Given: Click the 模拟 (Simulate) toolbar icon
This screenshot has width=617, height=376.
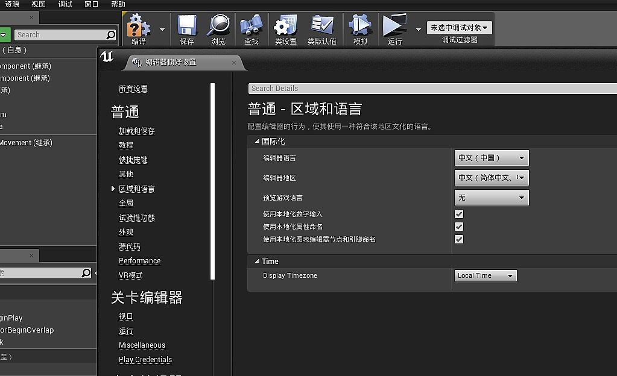Looking at the screenshot, I should pyautogui.click(x=361, y=27).
